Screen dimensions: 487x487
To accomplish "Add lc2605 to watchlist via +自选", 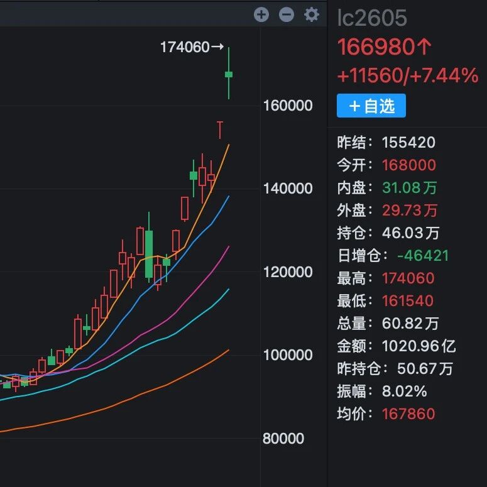I will pos(371,106).
